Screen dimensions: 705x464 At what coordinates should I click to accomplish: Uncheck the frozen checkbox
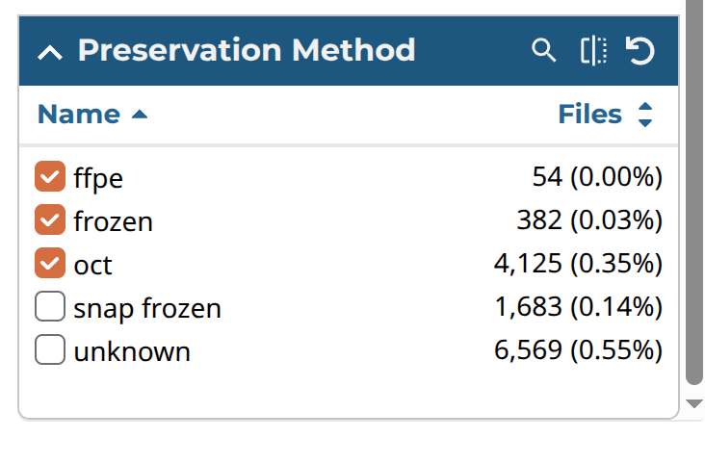pyautogui.click(x=49, y=220)
